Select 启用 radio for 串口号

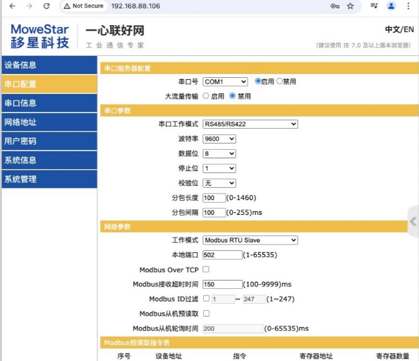tap(258, 81)
